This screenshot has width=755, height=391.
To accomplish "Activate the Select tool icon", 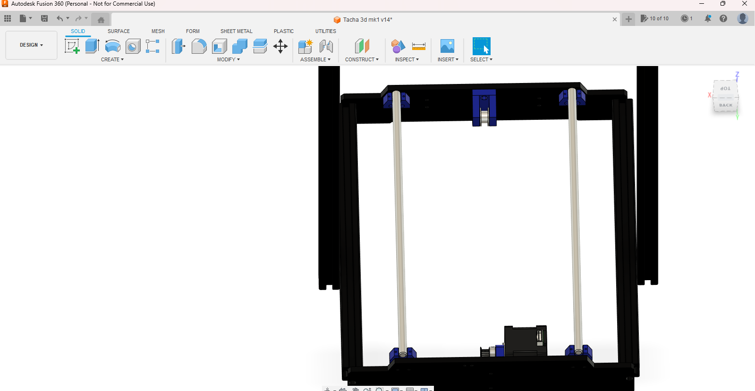I will pos(481,46).
